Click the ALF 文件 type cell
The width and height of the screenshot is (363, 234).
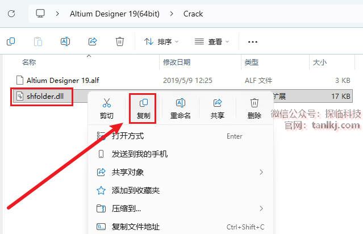(x=258, y=80)
